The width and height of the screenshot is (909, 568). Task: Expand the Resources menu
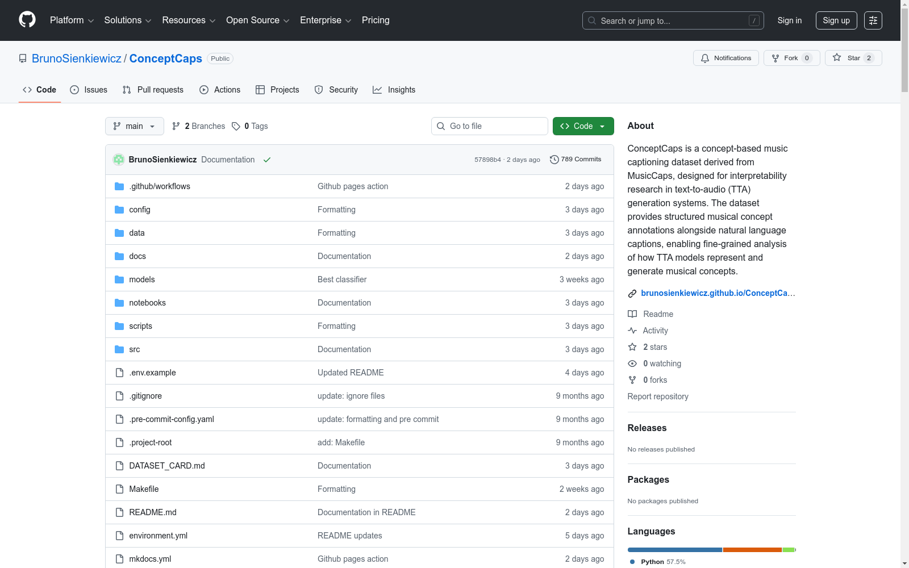189,20
